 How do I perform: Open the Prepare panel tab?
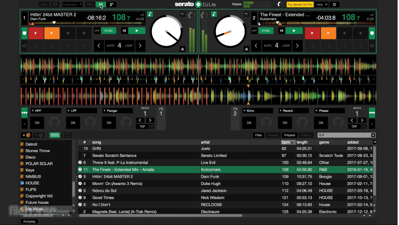tap(289, 135)
